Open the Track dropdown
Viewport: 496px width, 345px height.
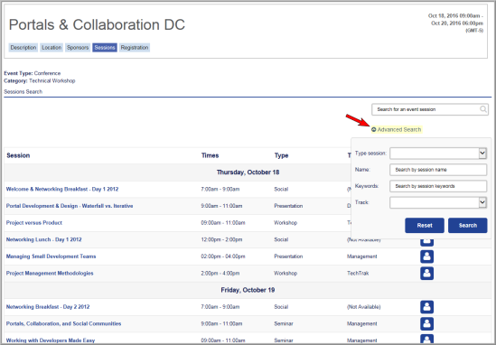[438, 202]
